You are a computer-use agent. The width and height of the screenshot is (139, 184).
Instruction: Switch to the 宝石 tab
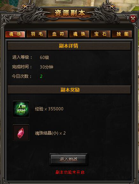(x=100, y=34)
